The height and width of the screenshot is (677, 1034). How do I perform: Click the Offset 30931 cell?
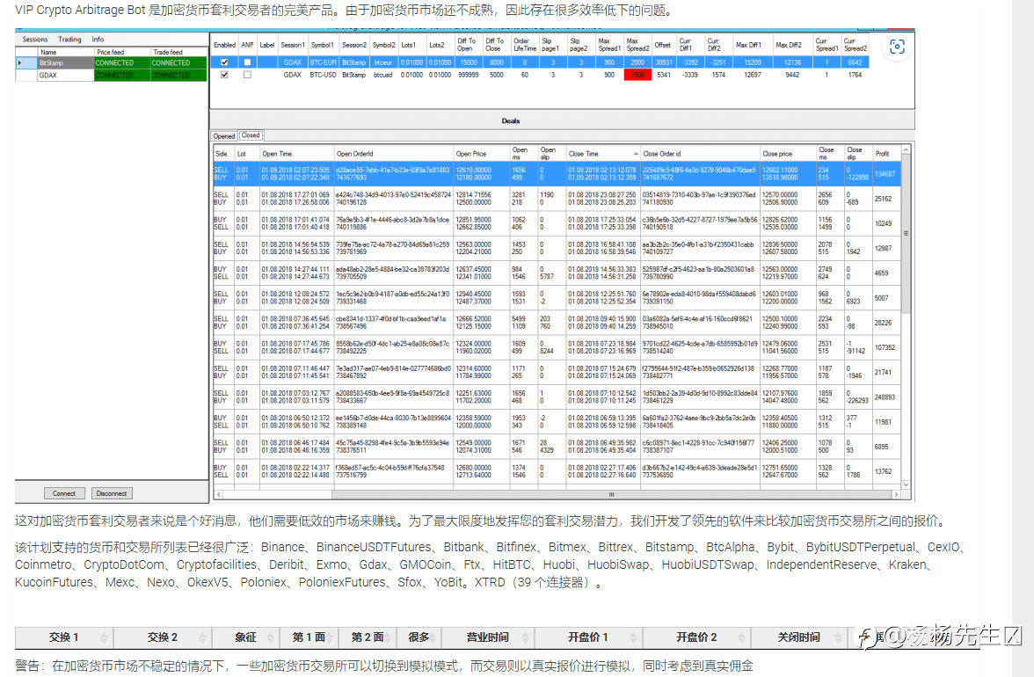tap(663, 62)
